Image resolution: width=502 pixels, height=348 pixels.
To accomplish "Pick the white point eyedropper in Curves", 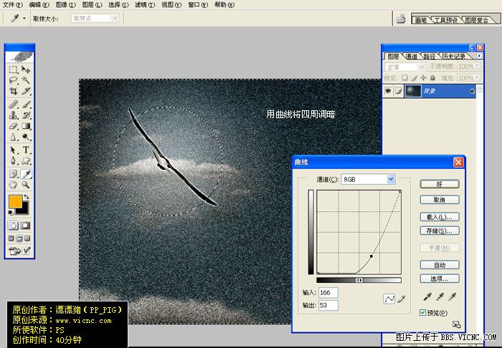I will tap(452, 297).
